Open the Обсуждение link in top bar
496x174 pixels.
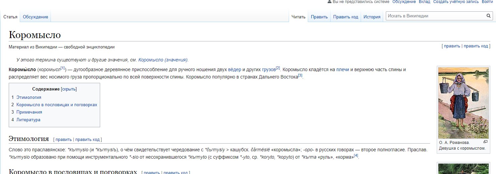tap(404, 2)
